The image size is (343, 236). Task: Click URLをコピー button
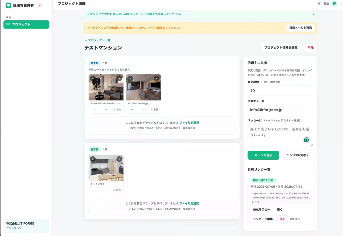(x=261, y=209)
